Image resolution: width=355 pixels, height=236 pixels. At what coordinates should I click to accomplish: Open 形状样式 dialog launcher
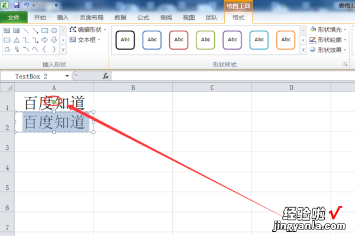[x=346, y=64]
